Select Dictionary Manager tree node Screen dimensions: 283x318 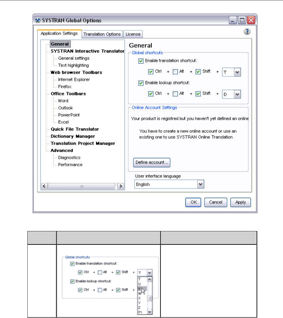click(73, 136)
